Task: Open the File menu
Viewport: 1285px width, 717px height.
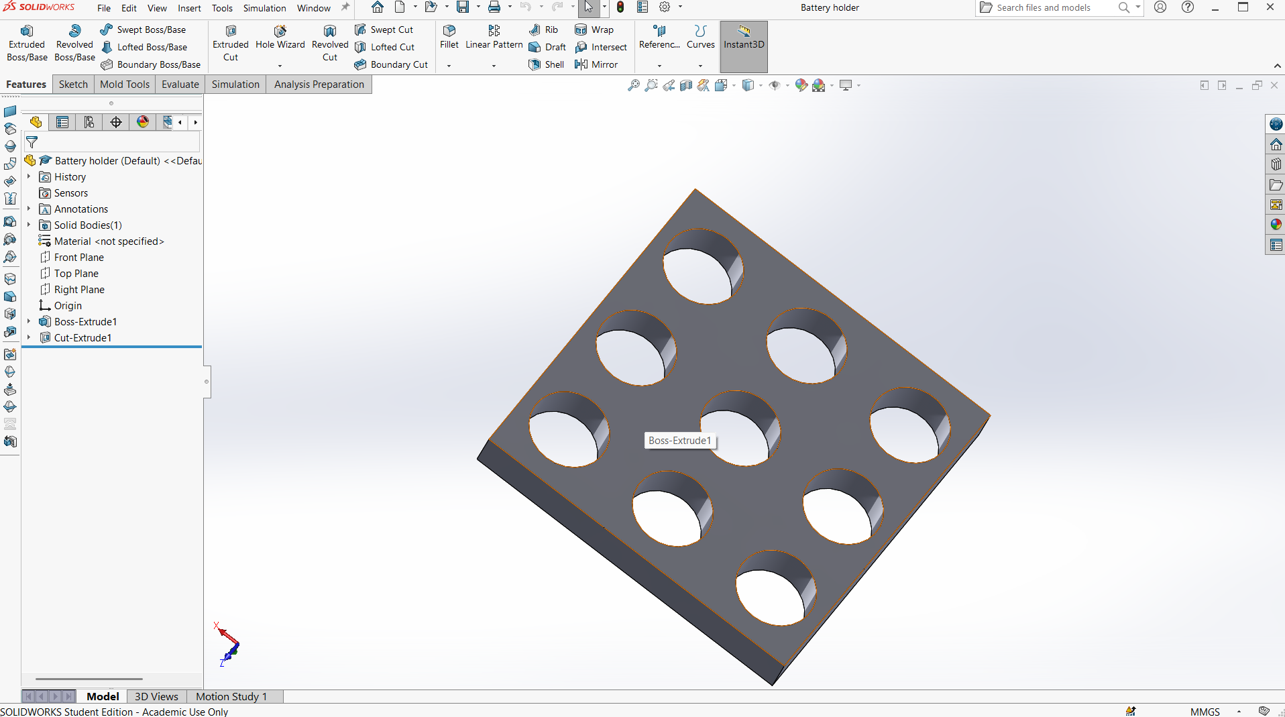Action: [104, 8]
